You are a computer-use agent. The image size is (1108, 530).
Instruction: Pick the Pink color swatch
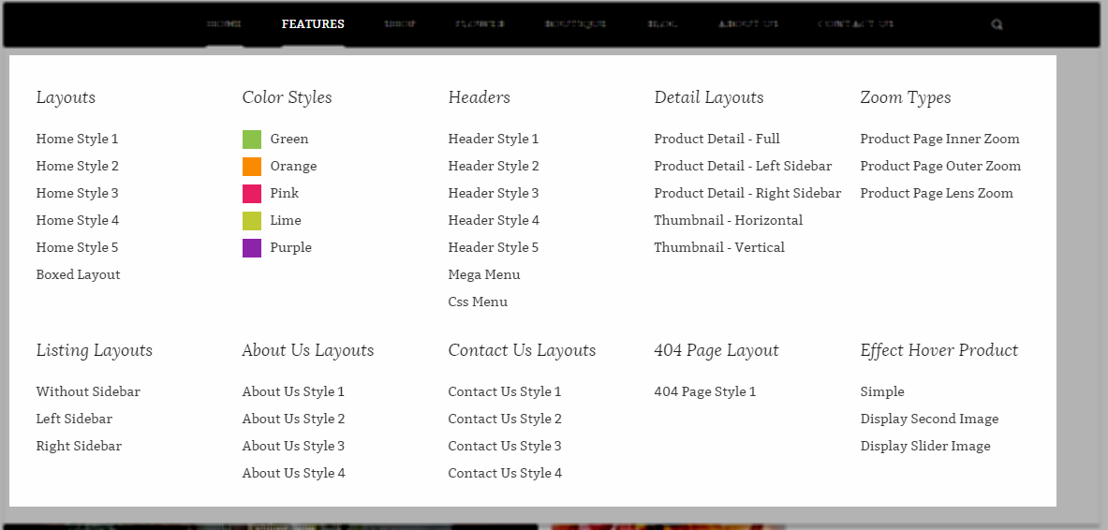tap(252, 194)
